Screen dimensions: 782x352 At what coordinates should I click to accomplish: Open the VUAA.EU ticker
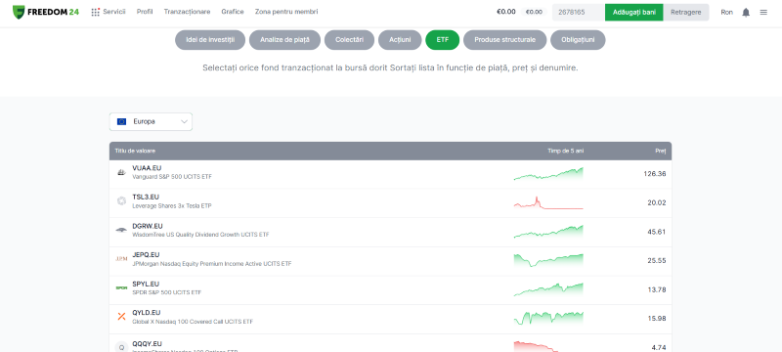click(147, 168)
